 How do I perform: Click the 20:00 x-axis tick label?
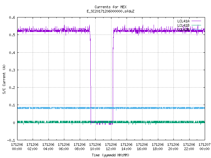coord(173,149)
